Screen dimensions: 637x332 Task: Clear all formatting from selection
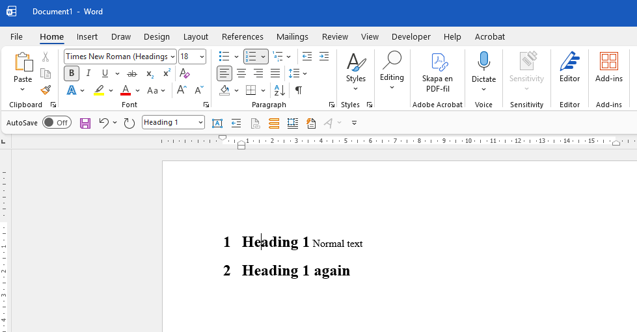[184, 73]
